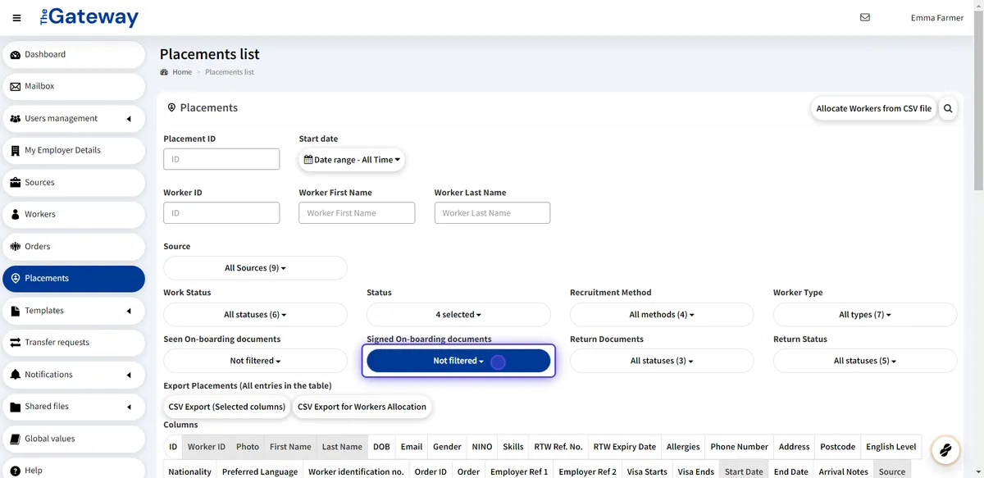The image size is (984, 478).
Task: Focus the Placement ID input field
Action: [221, 159]
